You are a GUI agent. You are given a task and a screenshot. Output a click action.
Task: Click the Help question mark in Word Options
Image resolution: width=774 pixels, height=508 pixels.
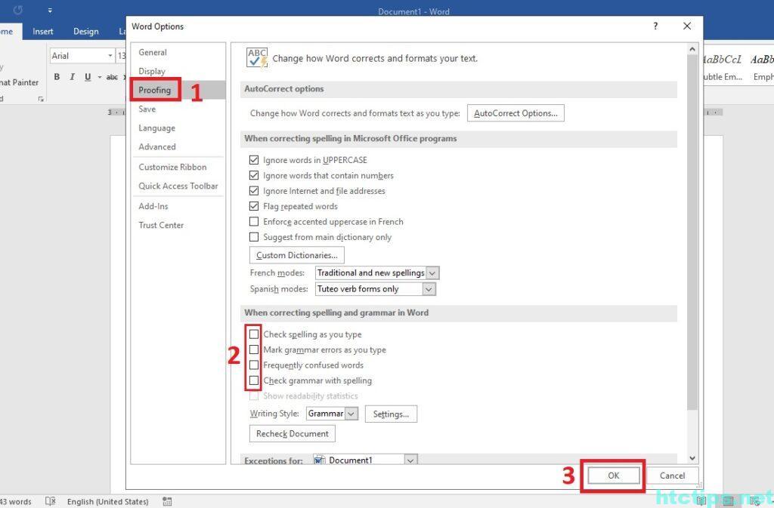[655, 26]
